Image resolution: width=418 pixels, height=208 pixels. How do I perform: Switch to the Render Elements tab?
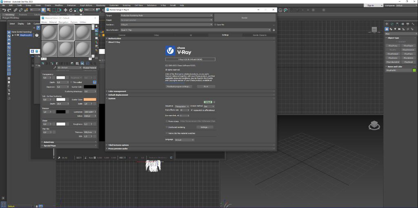click(259, 35)
